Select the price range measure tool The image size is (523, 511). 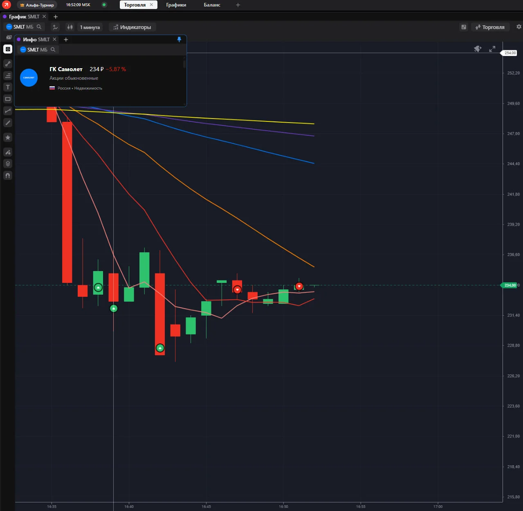click(x=8, y=111)
